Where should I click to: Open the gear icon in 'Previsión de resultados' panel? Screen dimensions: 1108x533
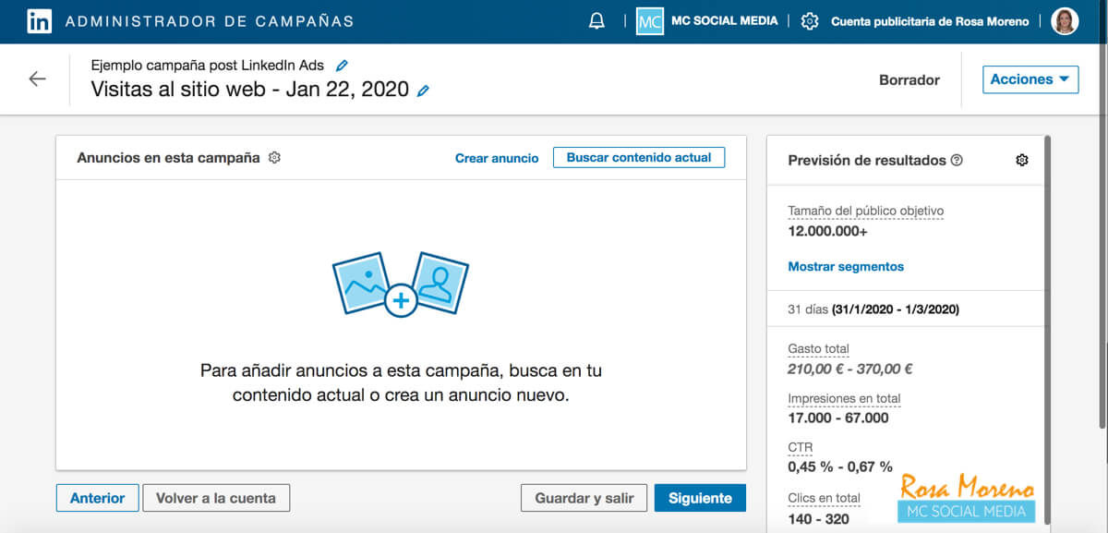1022,159
